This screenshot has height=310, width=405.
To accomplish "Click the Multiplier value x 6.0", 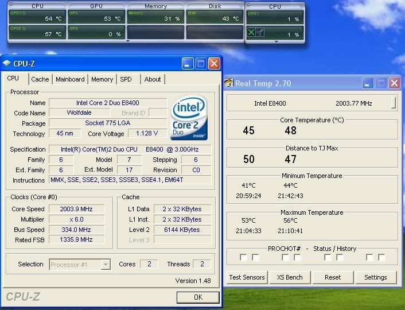I will click(x=76, y=219).
